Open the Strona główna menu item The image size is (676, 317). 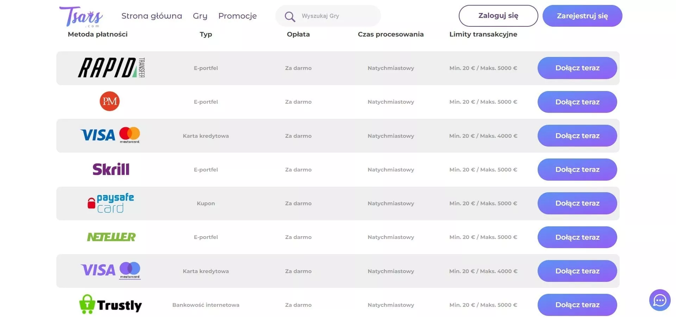[152, 16]
